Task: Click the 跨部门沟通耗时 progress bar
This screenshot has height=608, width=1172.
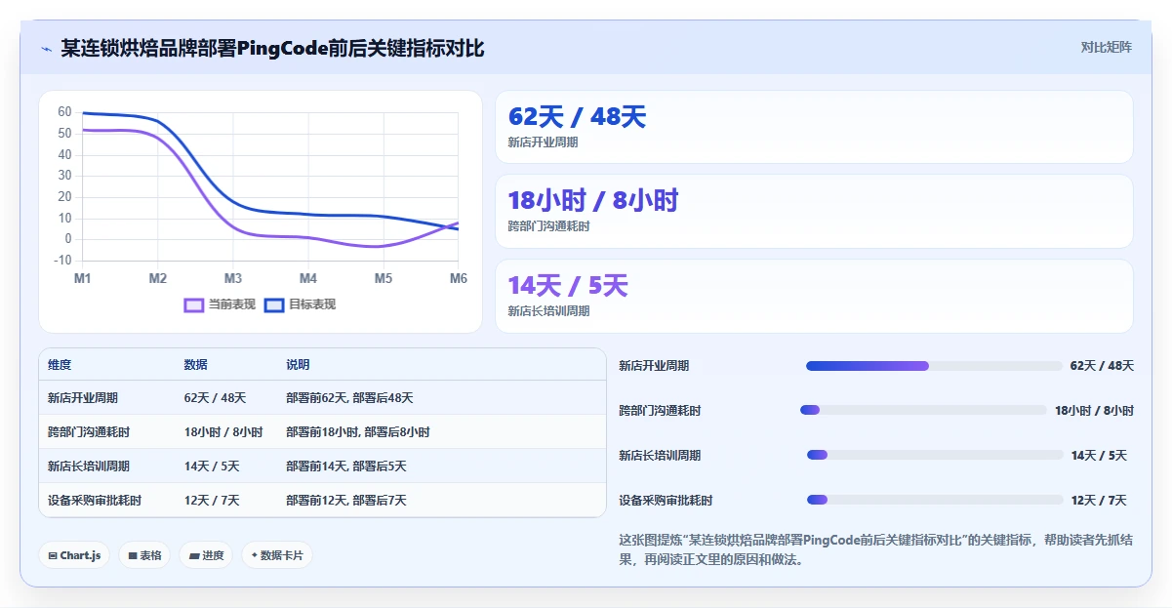Action: 923,411
